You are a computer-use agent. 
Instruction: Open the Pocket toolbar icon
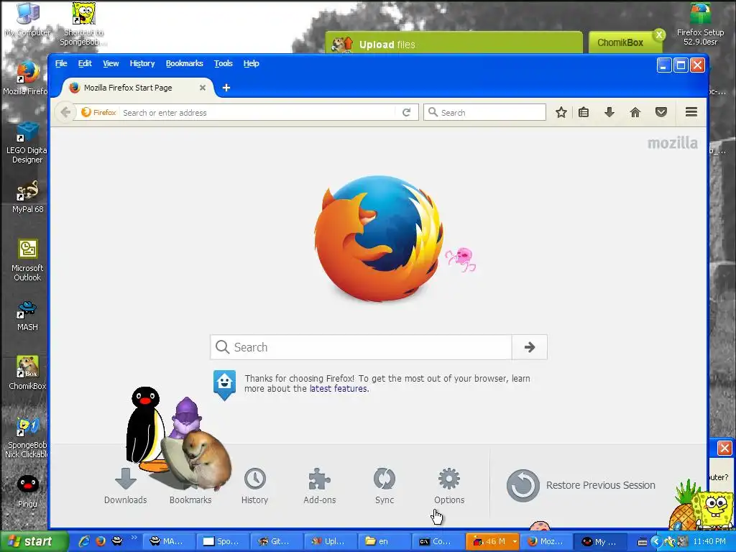point(661,112)
